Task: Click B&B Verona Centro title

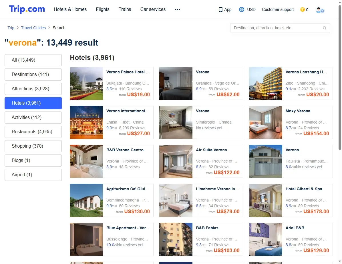Action: tap(125, 150)
